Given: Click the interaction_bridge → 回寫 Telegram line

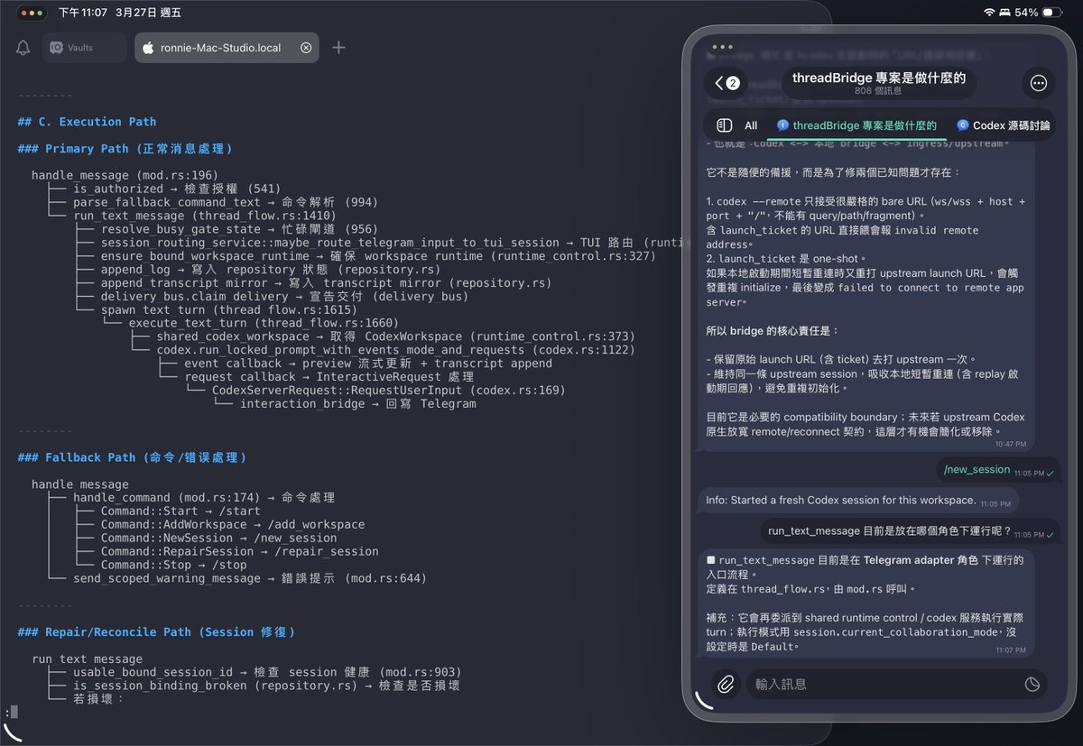Looking at the screenshot, I should pos(357,403).
